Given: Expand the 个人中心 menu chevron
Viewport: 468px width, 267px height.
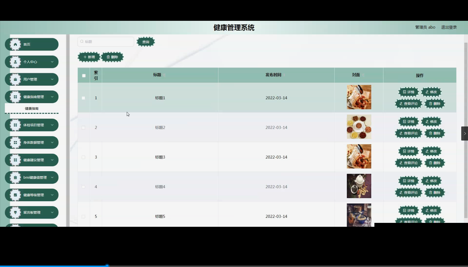Looking at the screenshot, I should click(x=52, y=62).
